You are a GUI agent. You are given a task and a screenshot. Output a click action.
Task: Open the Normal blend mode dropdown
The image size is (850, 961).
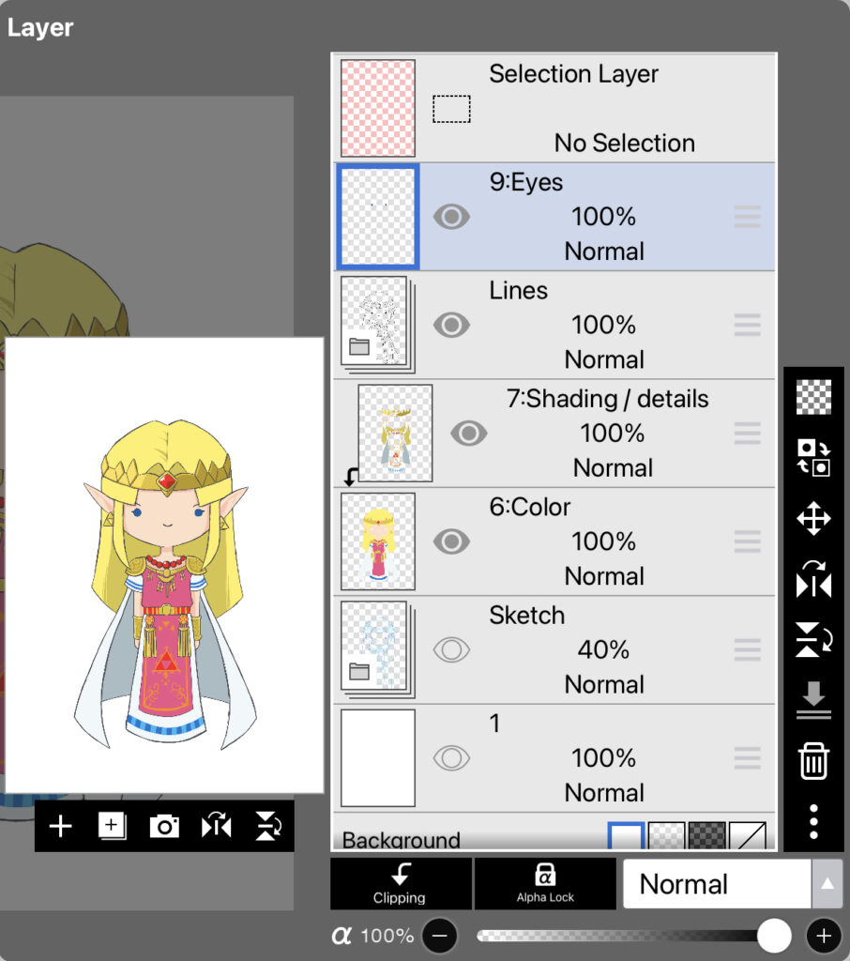click(x=732, y=884)
